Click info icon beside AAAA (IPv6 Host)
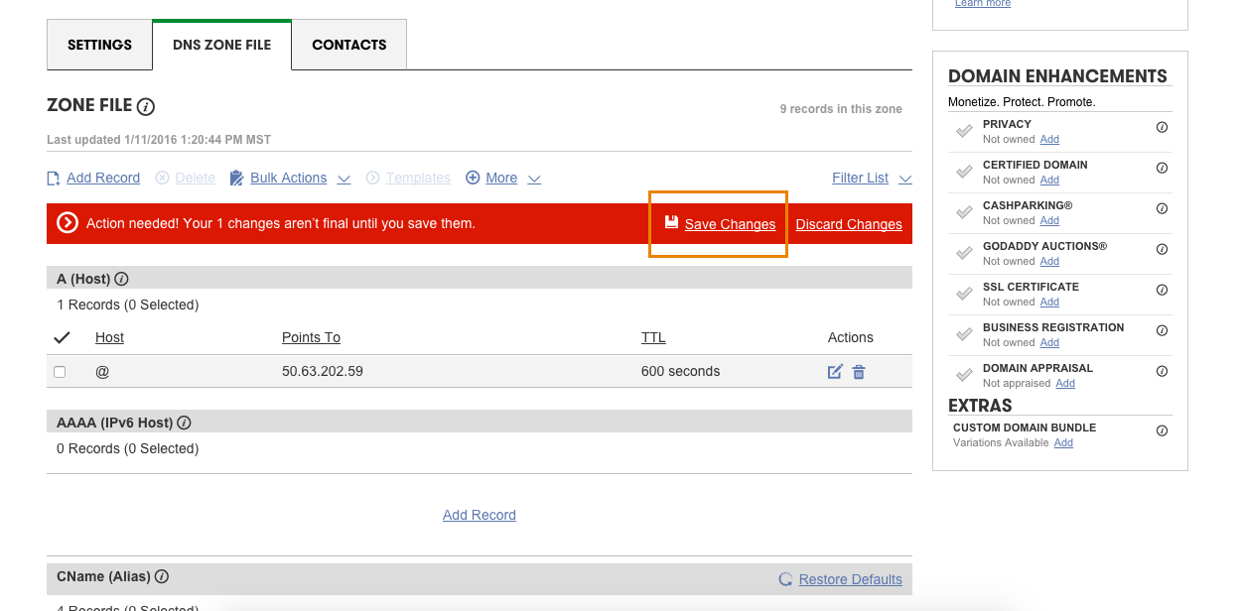 pos(184,424)
